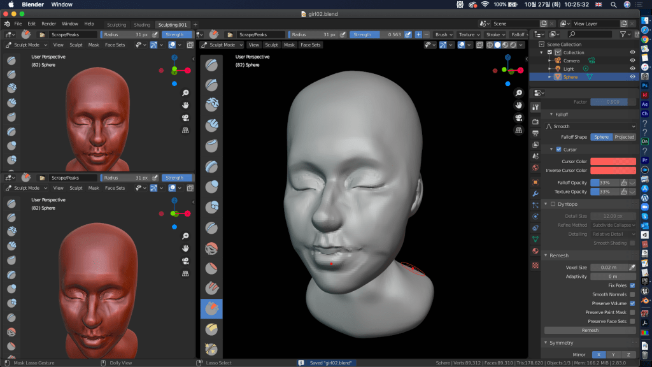Pick voxel size with the eyedropper icon
The height and width of the screenshot is (367, 652).
(632, 268)
